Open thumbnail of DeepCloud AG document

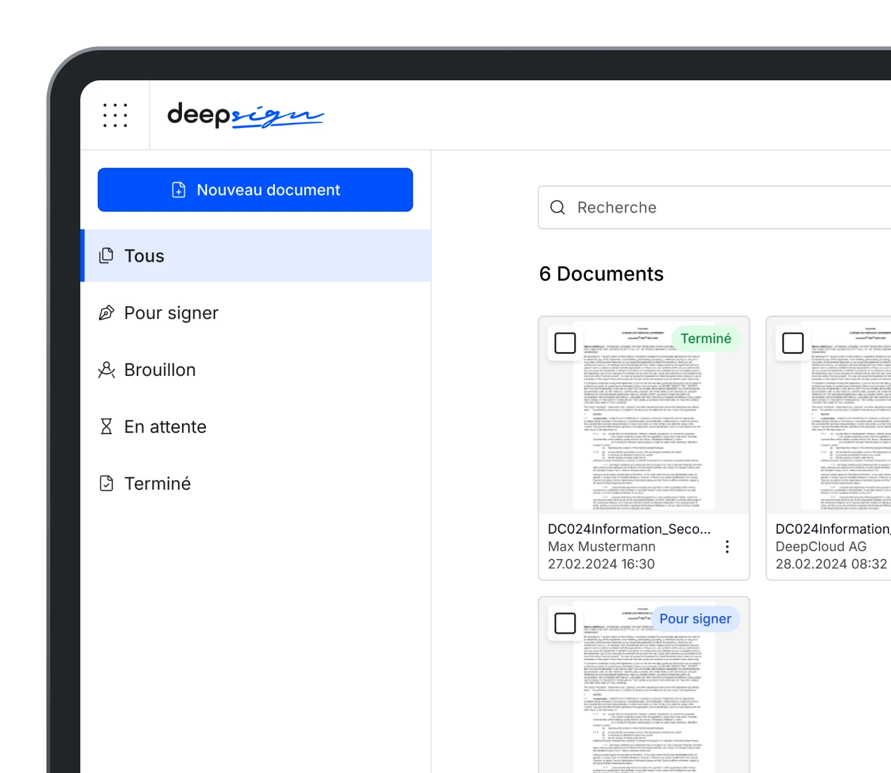(829, 415)
